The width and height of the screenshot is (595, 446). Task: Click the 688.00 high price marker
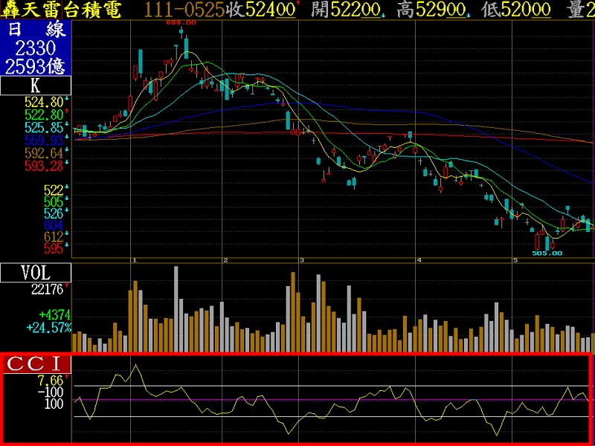coord(181,23)
